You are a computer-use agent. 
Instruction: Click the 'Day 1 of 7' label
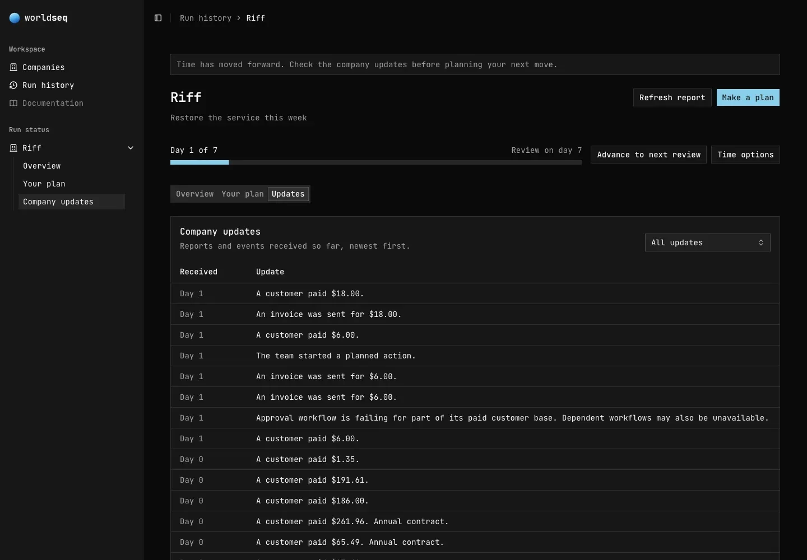(x=194, y=150)
